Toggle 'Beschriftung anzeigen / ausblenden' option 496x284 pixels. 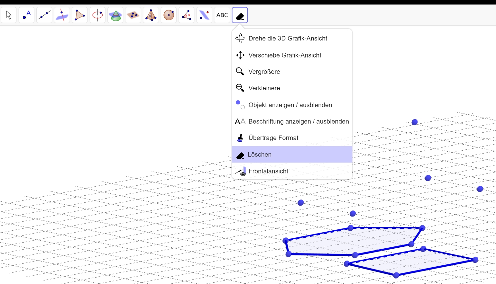tap(298, 121)
